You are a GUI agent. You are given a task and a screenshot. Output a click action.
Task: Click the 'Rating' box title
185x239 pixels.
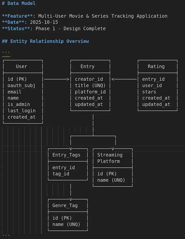coord(156,66)
